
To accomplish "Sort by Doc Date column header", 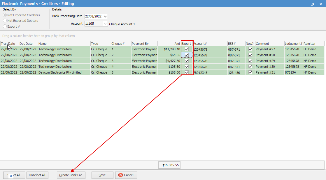I will click(29, 44).
